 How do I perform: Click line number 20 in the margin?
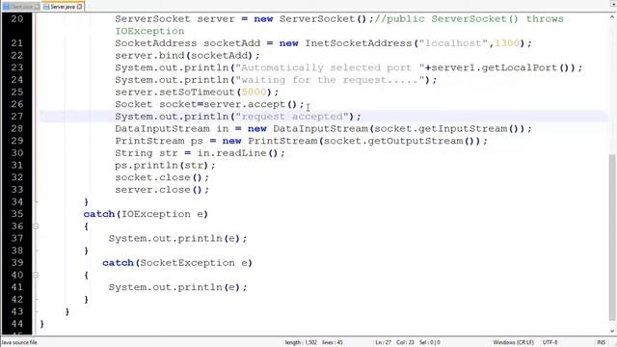[x=17, y=19]
